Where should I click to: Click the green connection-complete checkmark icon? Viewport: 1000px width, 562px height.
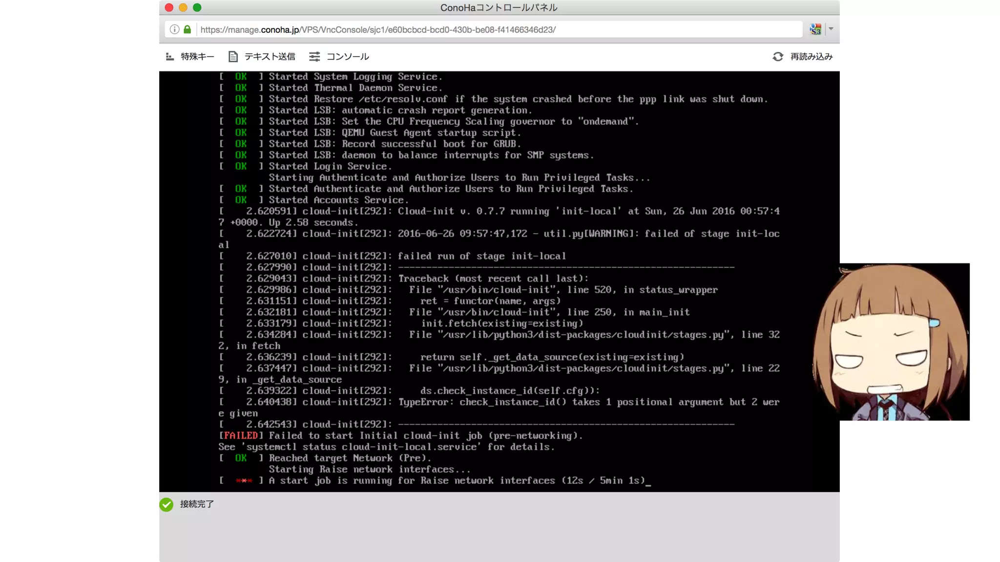(x=167, y=504)
